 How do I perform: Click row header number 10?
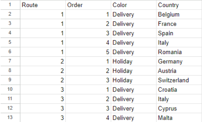10,90
